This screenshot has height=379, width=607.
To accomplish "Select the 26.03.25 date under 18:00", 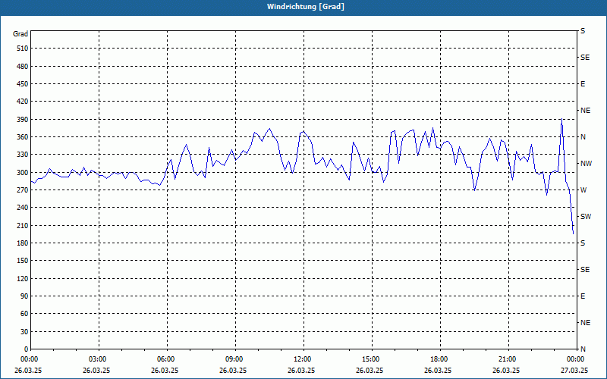I will tap(438, 371).
